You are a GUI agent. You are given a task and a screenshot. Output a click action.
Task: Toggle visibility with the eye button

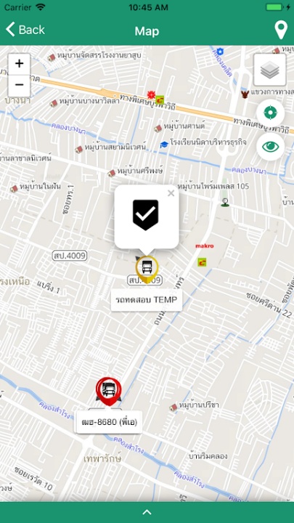[x=270, y=147]
